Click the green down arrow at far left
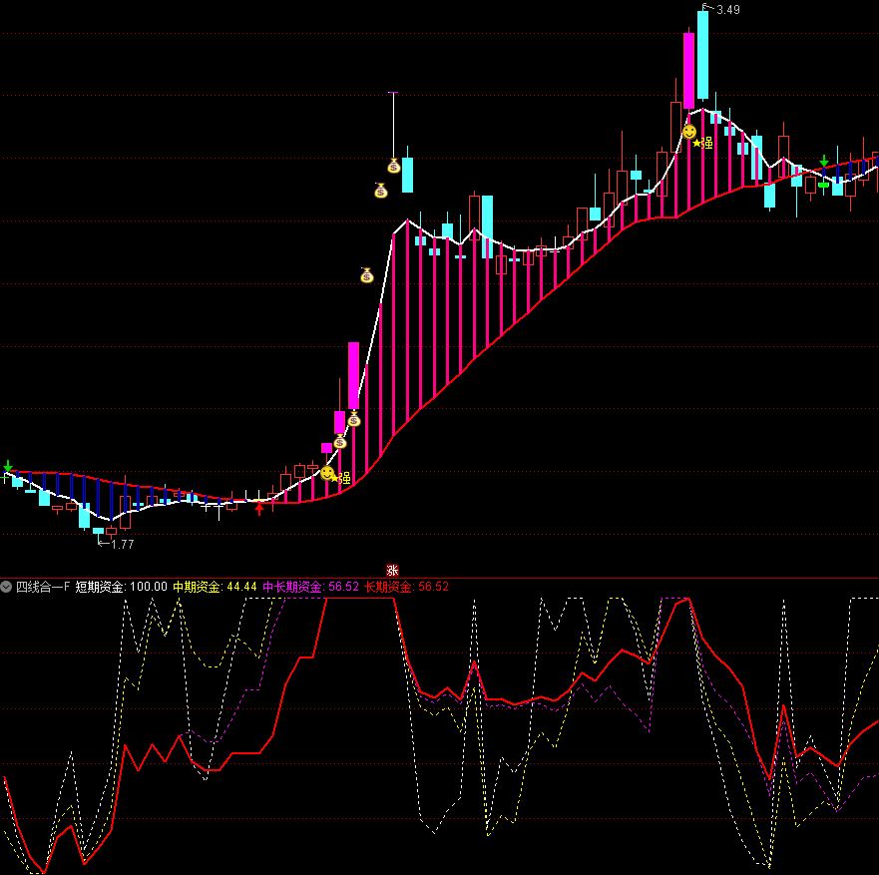 click(8, 467)
